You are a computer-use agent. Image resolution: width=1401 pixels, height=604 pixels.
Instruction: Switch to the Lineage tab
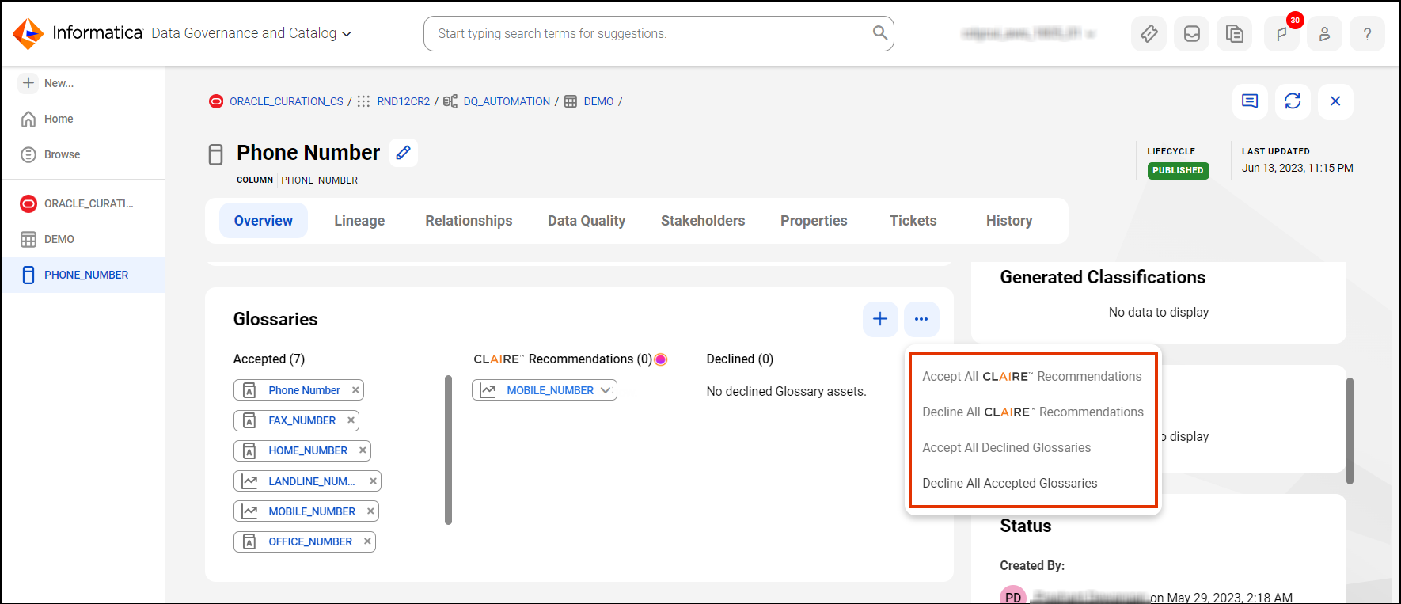pyautogui.click(x=359, y=221)
